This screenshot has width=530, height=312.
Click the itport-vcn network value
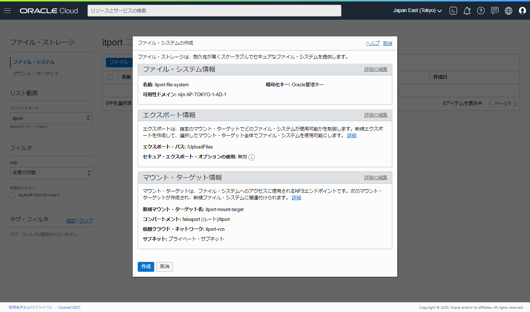215,229
